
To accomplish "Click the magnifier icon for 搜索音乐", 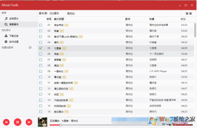I will [x=6, y=24].
